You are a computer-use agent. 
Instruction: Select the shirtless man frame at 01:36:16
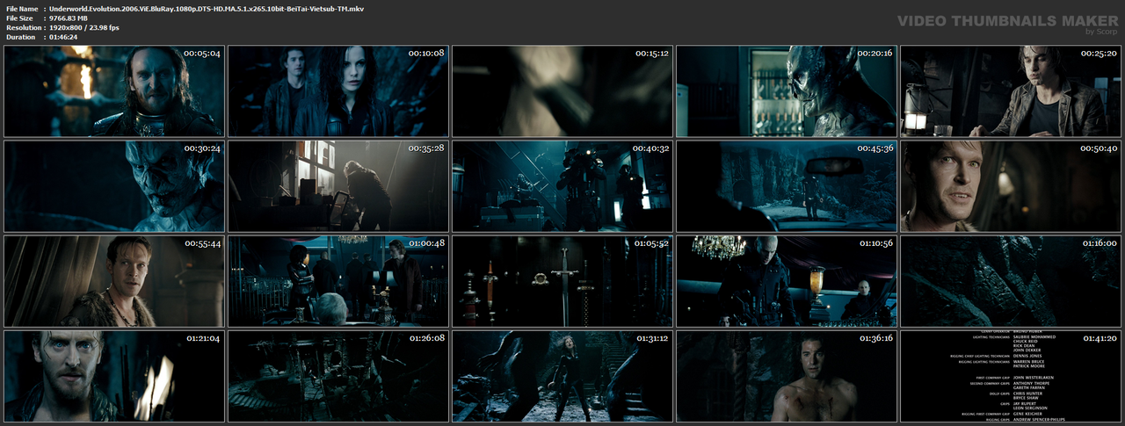[786, 376]
